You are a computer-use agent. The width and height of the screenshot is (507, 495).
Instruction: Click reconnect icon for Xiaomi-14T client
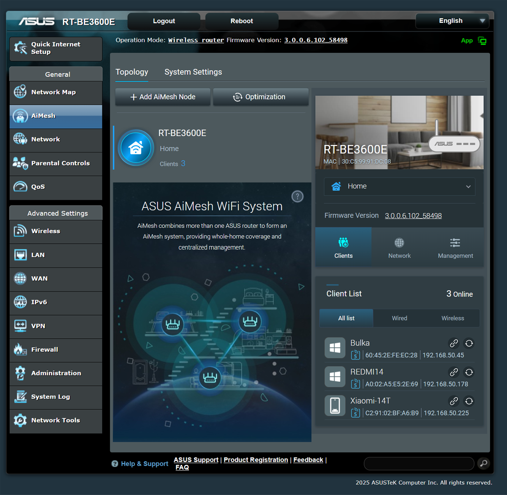point(469,401)
